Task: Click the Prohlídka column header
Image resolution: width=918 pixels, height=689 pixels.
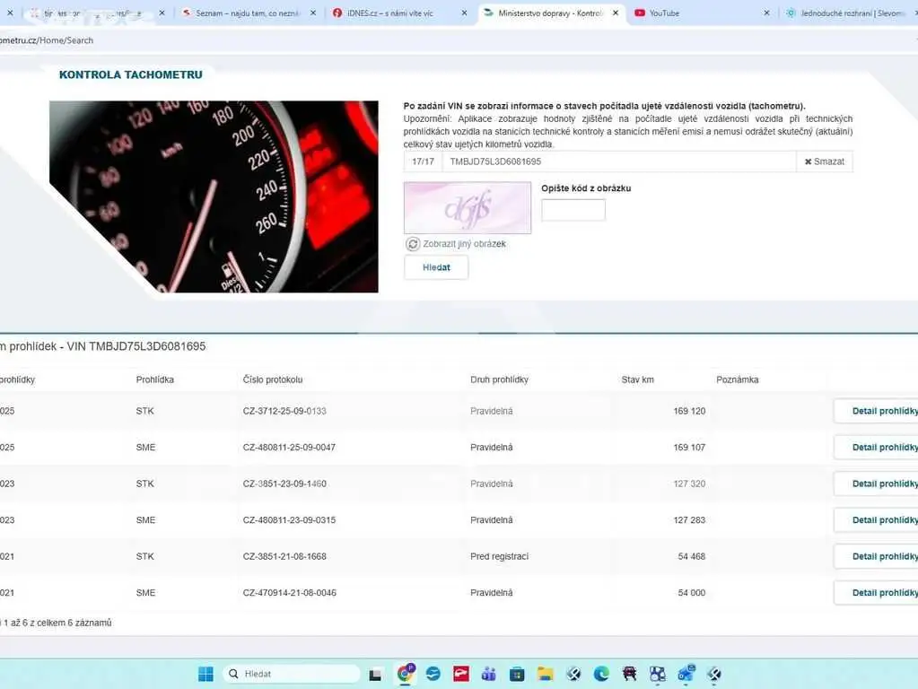Action: (155, 379)
